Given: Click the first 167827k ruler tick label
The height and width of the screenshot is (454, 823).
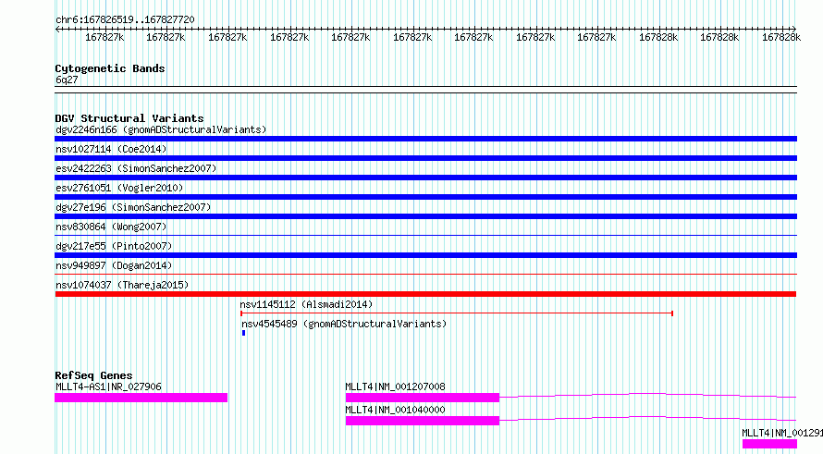Looking at the screenshot, I should 104,37.
